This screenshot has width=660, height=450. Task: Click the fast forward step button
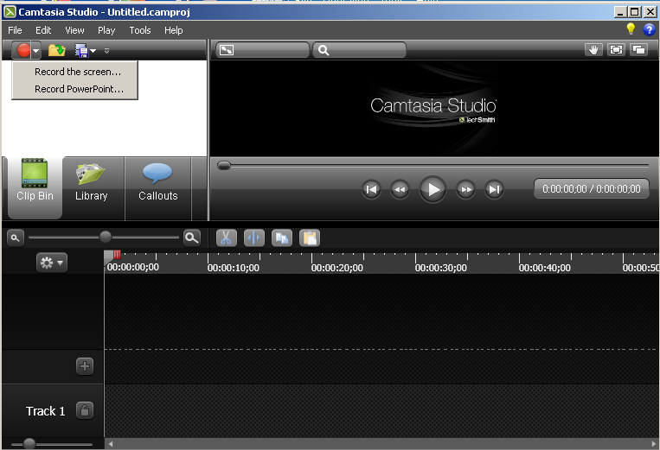(x=466, y=189)
